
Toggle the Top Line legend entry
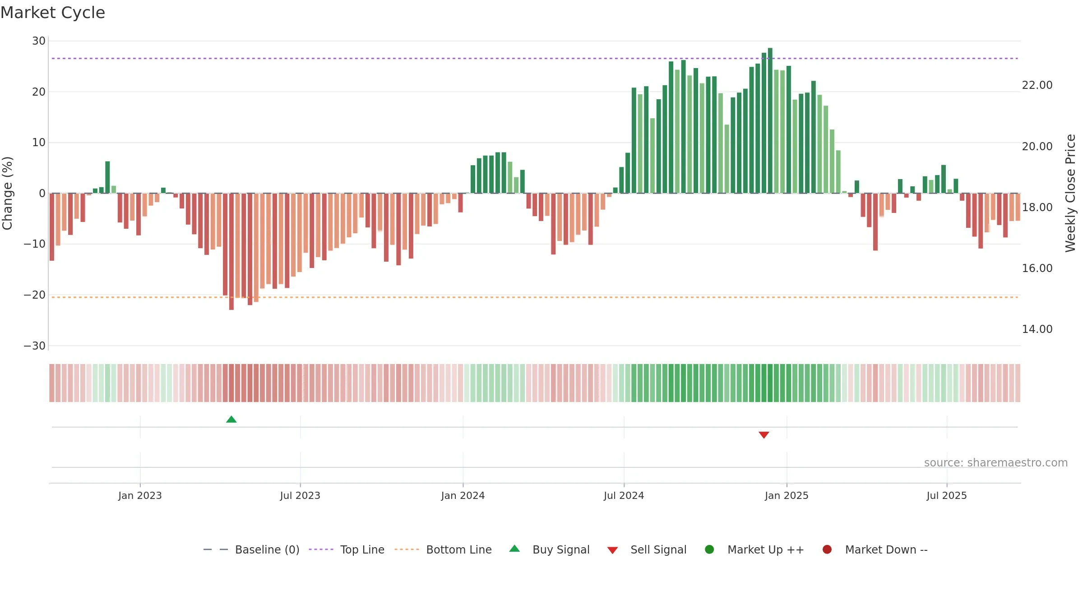tap(347, 549)
